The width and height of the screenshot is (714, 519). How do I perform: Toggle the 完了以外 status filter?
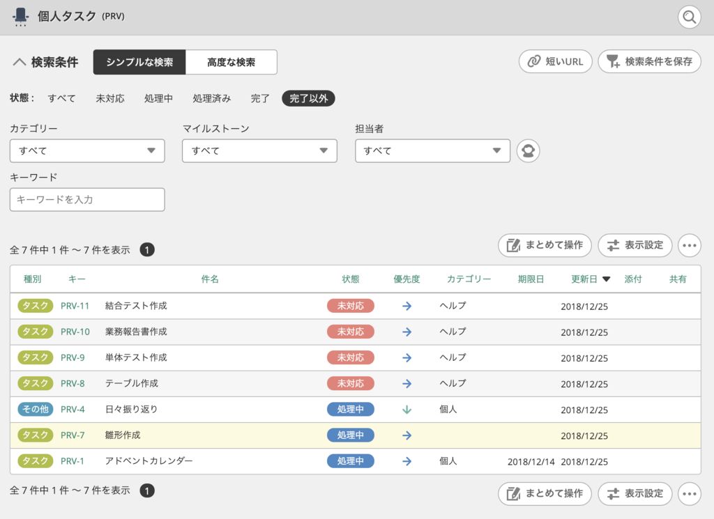click(309, 98)
